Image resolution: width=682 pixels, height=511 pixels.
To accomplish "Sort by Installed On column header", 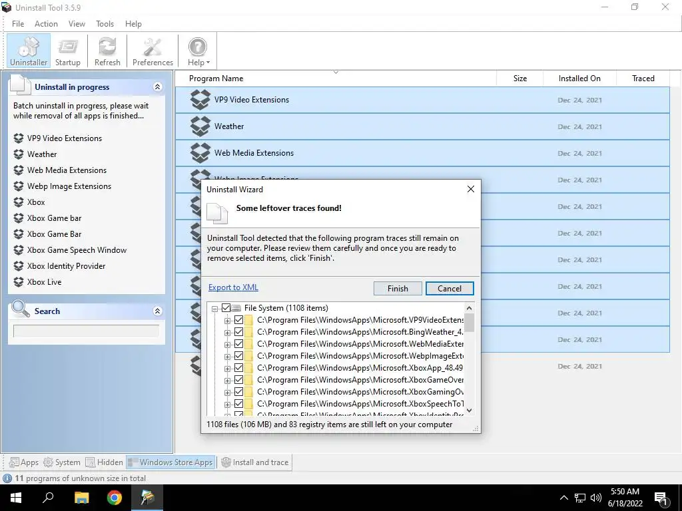I will (579, 79).
